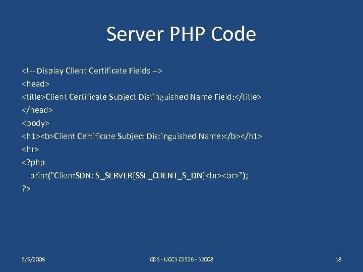This screenshot has height=272, width=363.
Task: Click the footer date "5/5/2008"
Action: 33,259
